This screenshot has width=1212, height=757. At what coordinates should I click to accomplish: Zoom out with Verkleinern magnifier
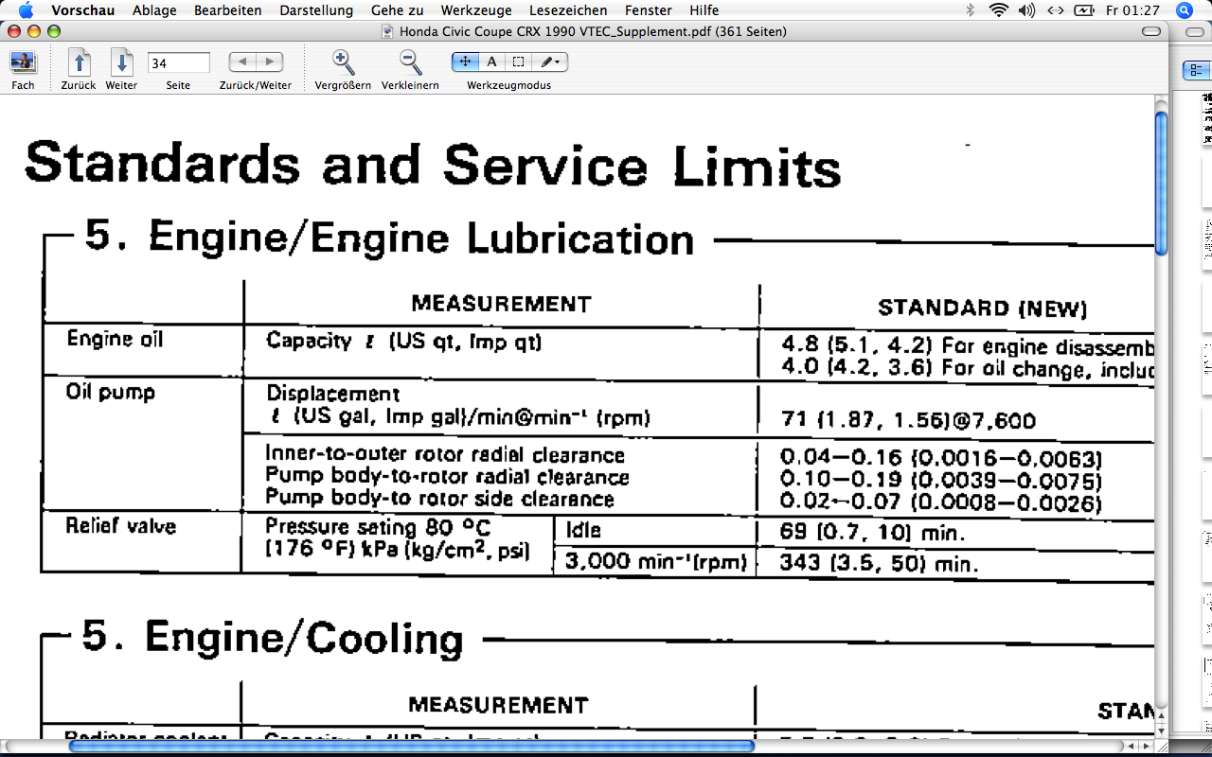(410, 63)
